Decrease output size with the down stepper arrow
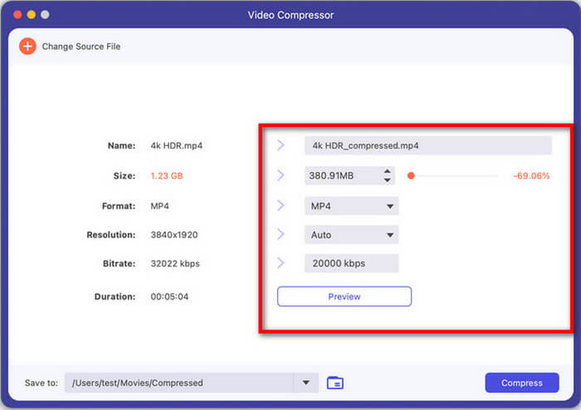This screenshot has width=581, height=410. click(387, 180)
